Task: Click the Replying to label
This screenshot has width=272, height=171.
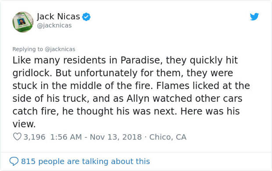Action: click(28, 49)
